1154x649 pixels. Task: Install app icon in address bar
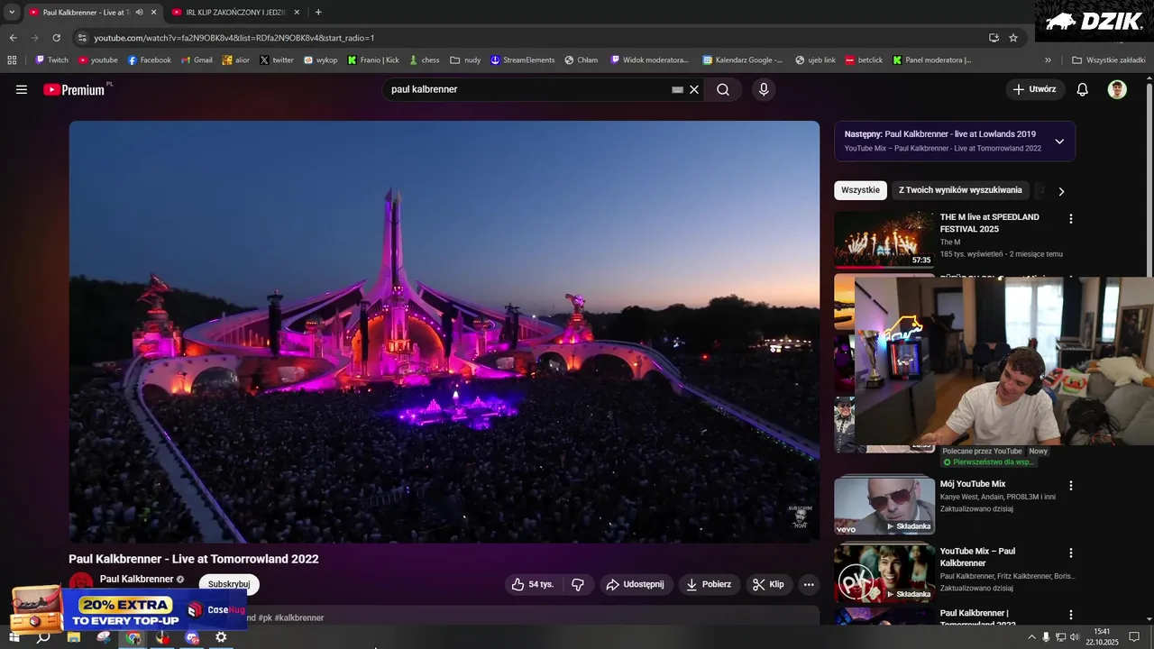click(x=994, y=38)
